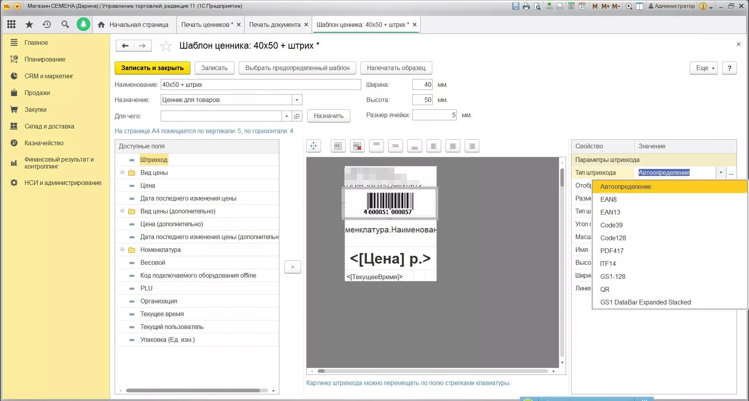Align text left in template editor
Screen dimensions: 749x401
434,146
